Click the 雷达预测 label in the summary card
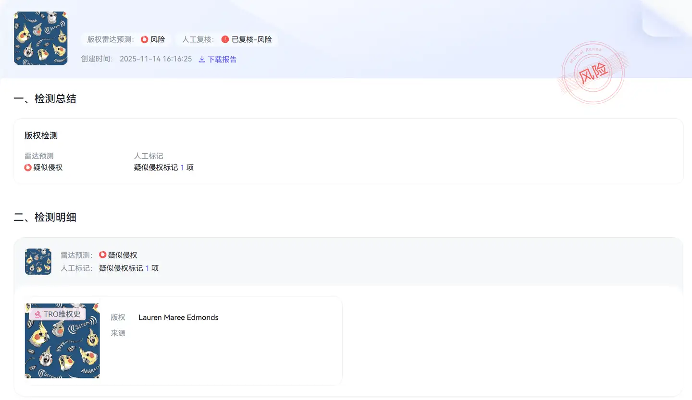 (x=39, y=156)
